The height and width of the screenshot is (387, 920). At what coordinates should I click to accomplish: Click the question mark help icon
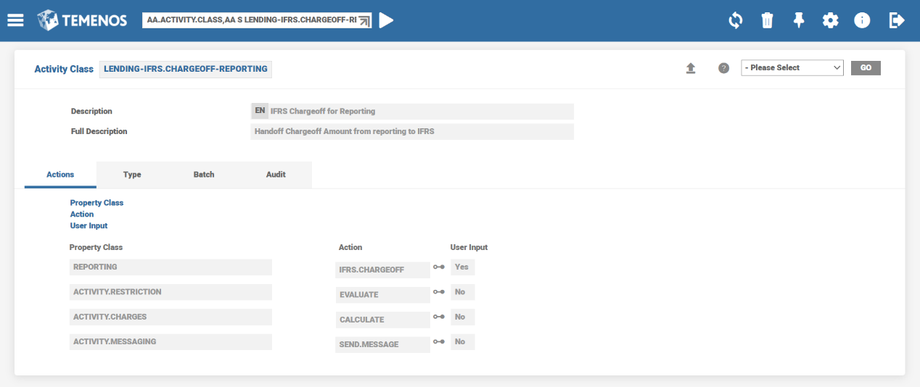coord(723,68)
